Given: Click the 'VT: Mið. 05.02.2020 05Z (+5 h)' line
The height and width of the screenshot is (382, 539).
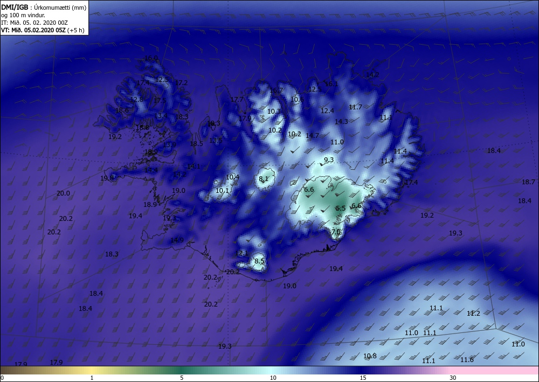Looking at the screenshot, I should pyautogui.click(x=43, y=30).
